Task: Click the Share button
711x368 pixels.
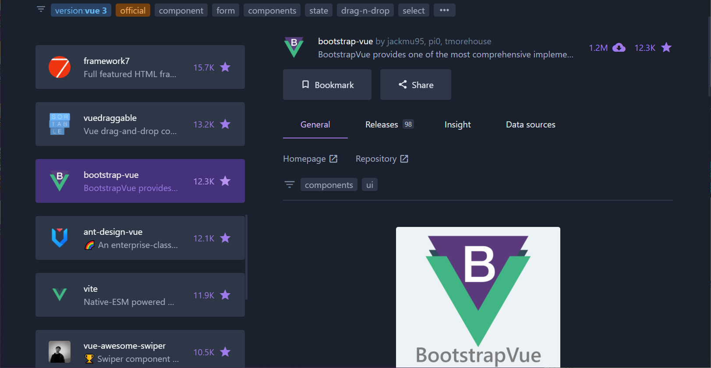Action: (416, 85)
